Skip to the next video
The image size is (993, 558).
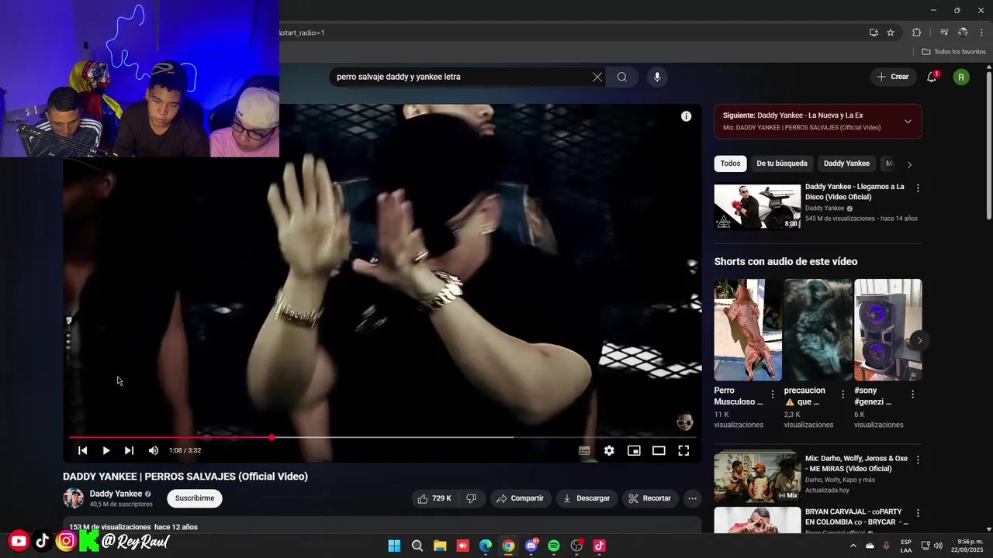pos(130,450)
